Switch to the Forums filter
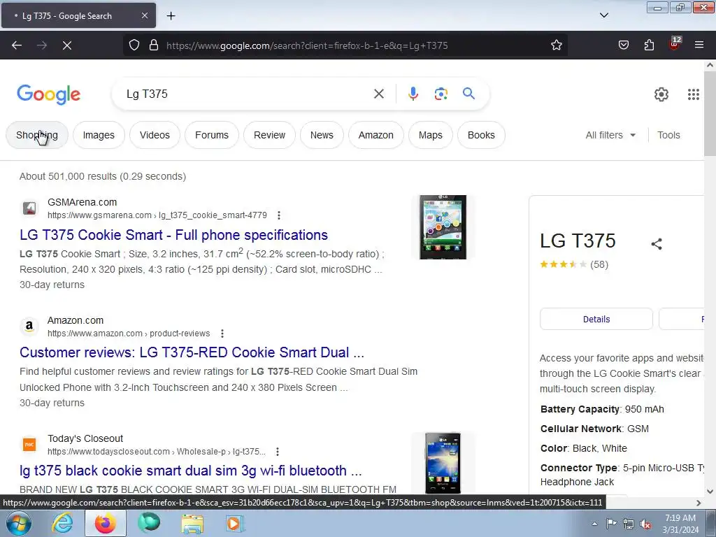 [x=212, y=135]
